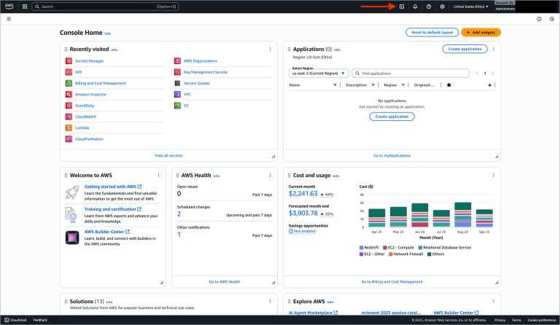Click Feedback in the footer
Image resolution: width=560 pixels, height=325 pixels.
click(40, 320)
